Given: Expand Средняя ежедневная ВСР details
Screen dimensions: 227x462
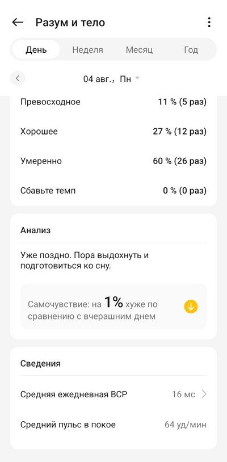Looking at the screenshot, I should click(x=113, y=394).
